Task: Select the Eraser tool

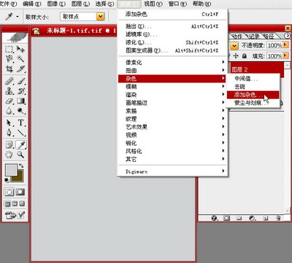Action: [x=9, y=101]
